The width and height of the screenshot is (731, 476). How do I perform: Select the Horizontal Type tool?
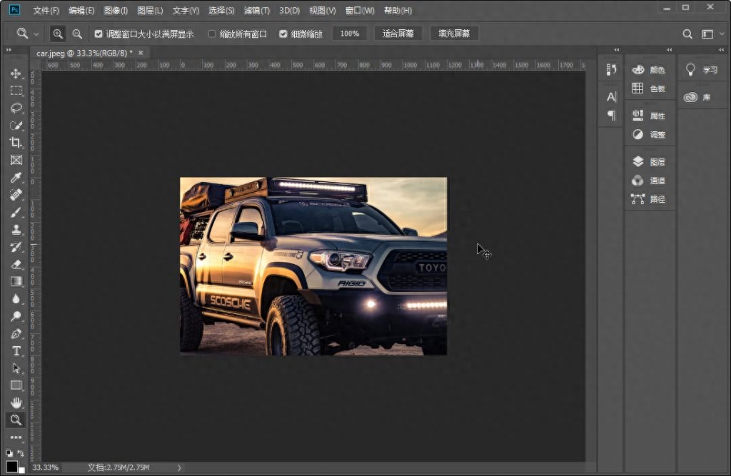tap(16, 350)
